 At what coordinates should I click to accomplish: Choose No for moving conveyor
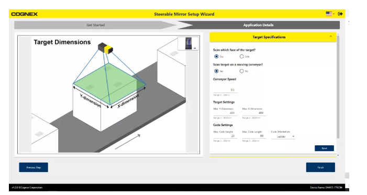point(241,71)
